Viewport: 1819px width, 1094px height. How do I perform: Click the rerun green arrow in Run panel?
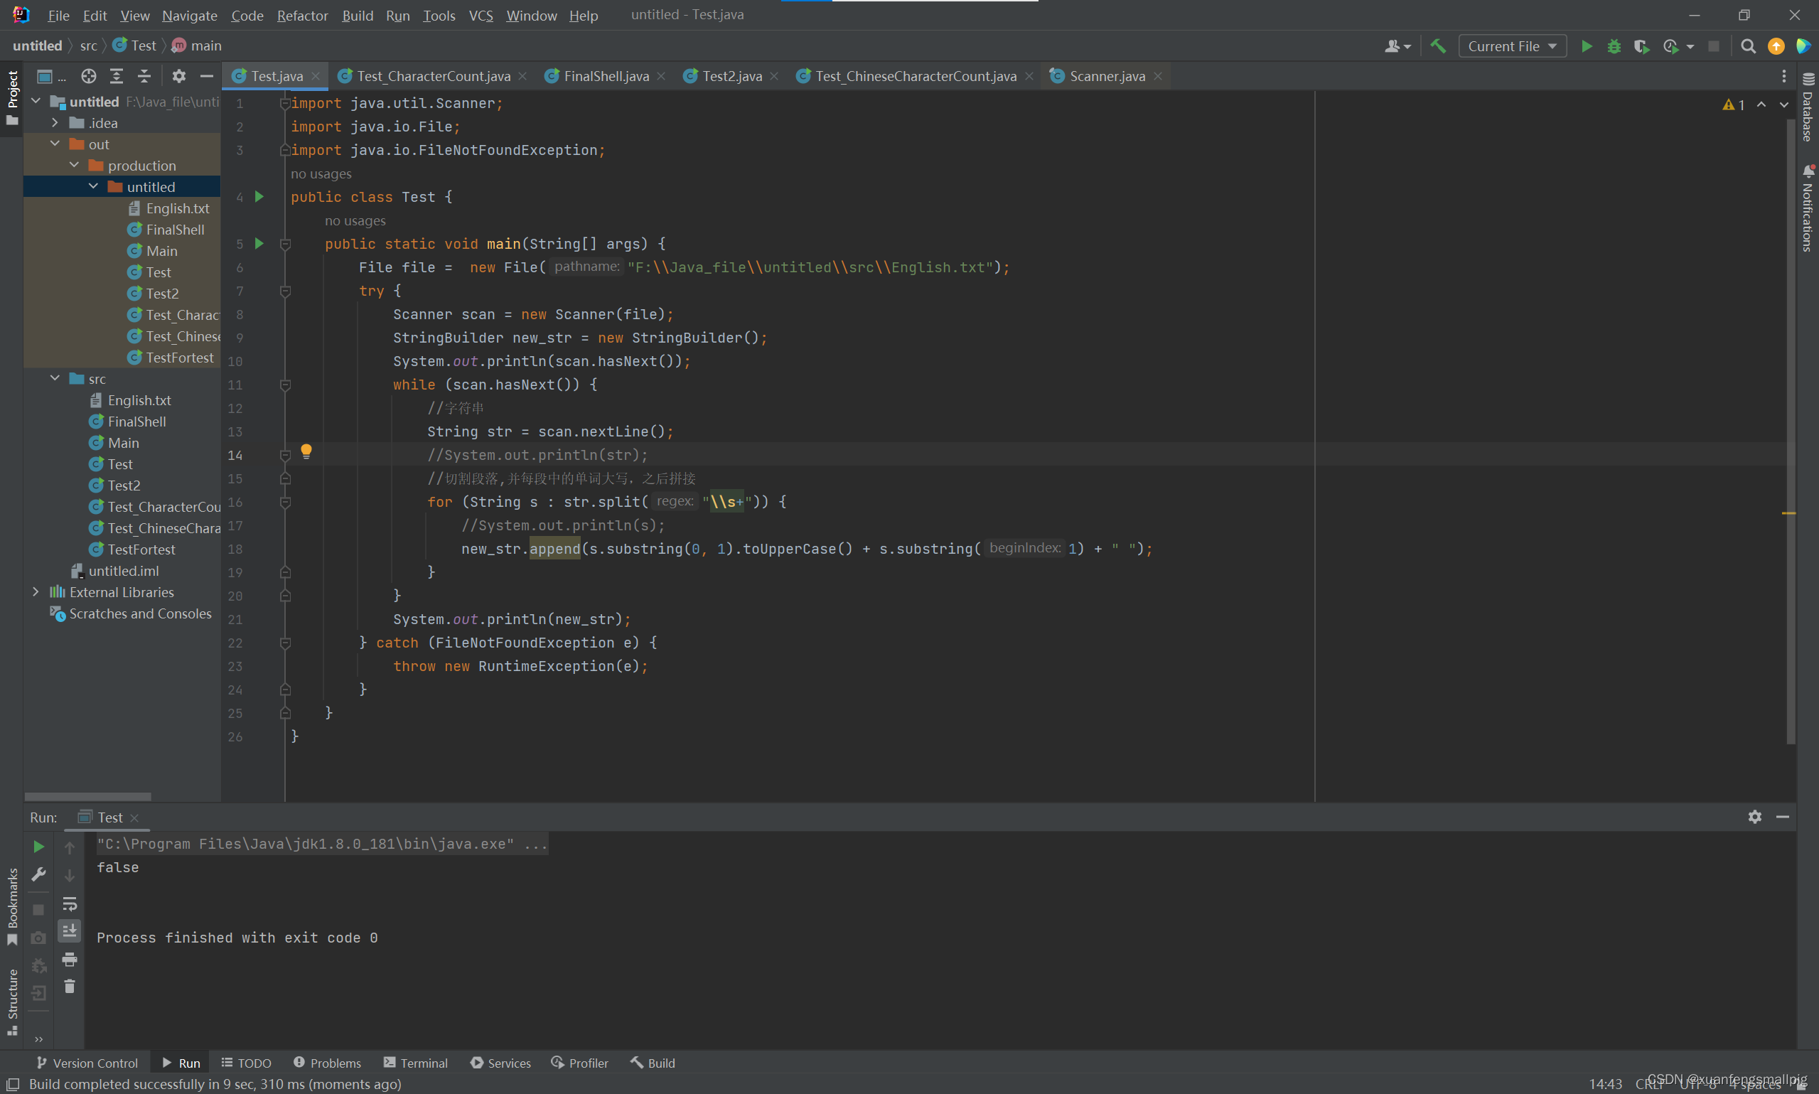click(x=38, y=847)
